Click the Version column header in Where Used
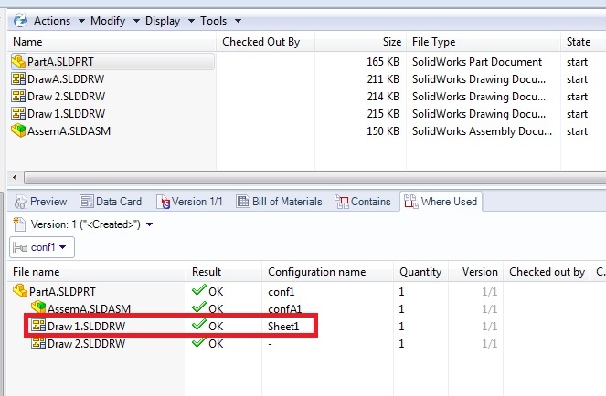Image resolution: width=606 pixels, height=396 pixels. pyautogui.click(x=476, y=272)
